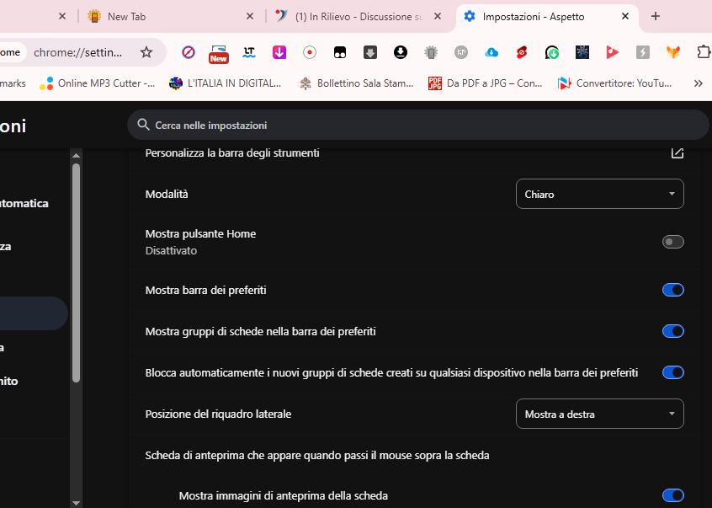The height and width of the screenshot is (508, 712).
Task: Open the Modalità dropdown showing Chiaro
Action: pyautogui.click(x=600, y=194)
